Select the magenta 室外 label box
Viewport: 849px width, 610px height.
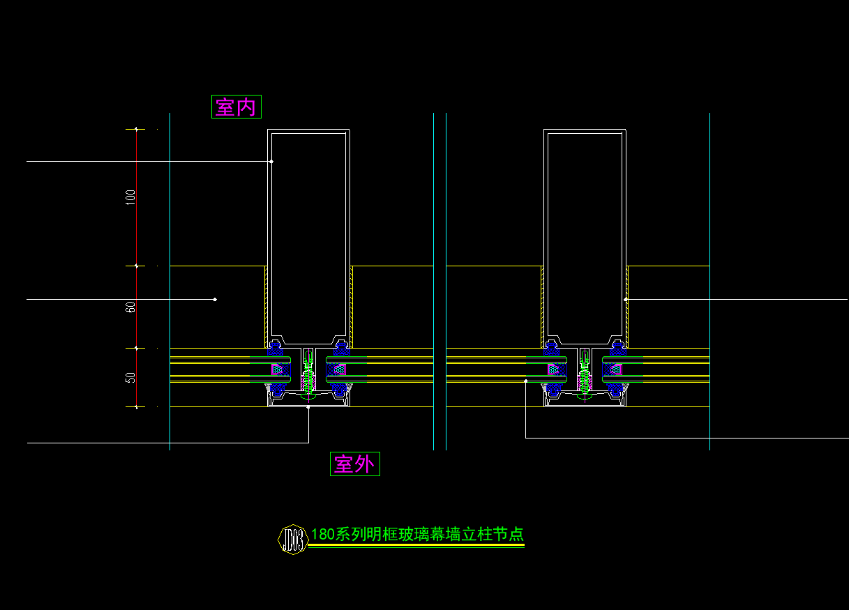coord(355,464)
